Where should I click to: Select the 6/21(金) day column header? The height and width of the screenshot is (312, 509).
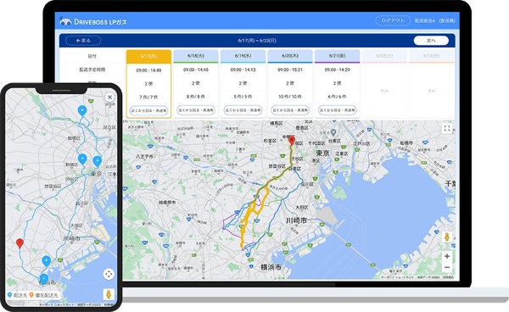(337, 56)
